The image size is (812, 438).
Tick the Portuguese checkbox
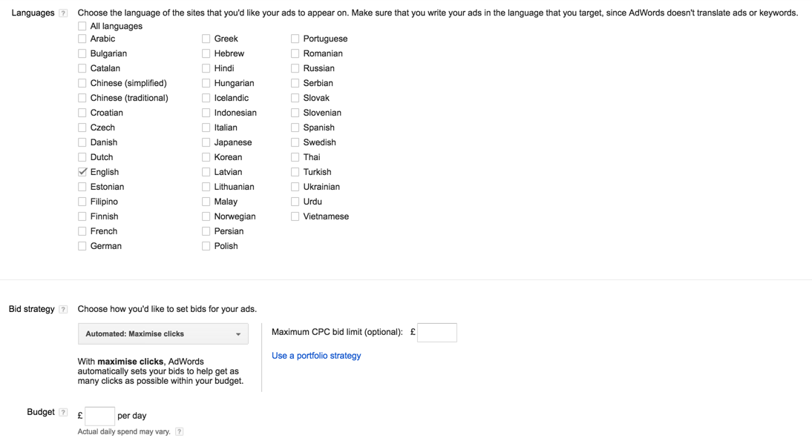295,39
